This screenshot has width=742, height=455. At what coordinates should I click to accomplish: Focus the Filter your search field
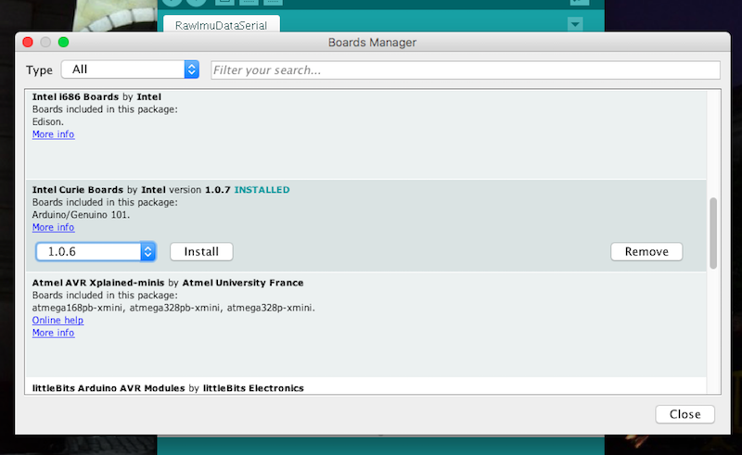coord(466,70)
